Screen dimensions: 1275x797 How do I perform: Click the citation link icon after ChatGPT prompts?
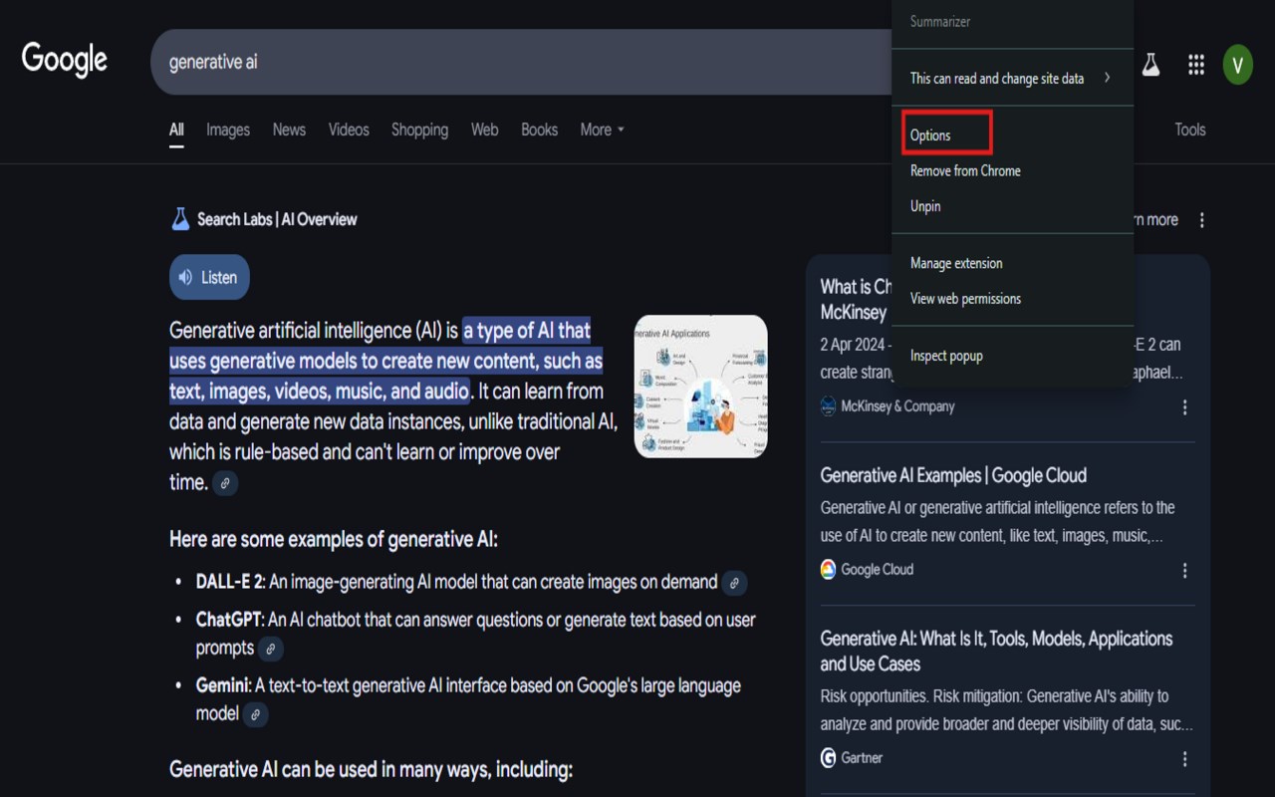270,649
